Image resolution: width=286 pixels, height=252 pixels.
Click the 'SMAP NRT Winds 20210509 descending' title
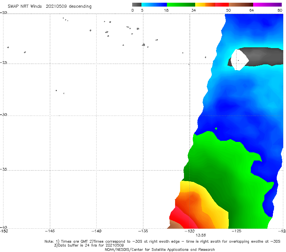coord(49,7)
